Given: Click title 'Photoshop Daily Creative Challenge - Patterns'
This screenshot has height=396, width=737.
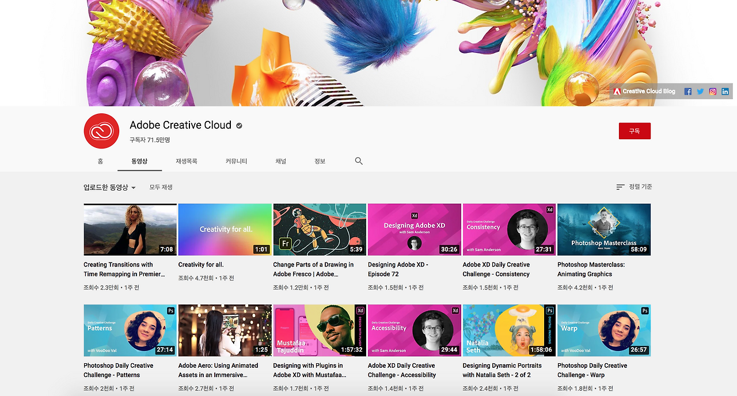Looking at the screenshot, I should coord(119,370).
